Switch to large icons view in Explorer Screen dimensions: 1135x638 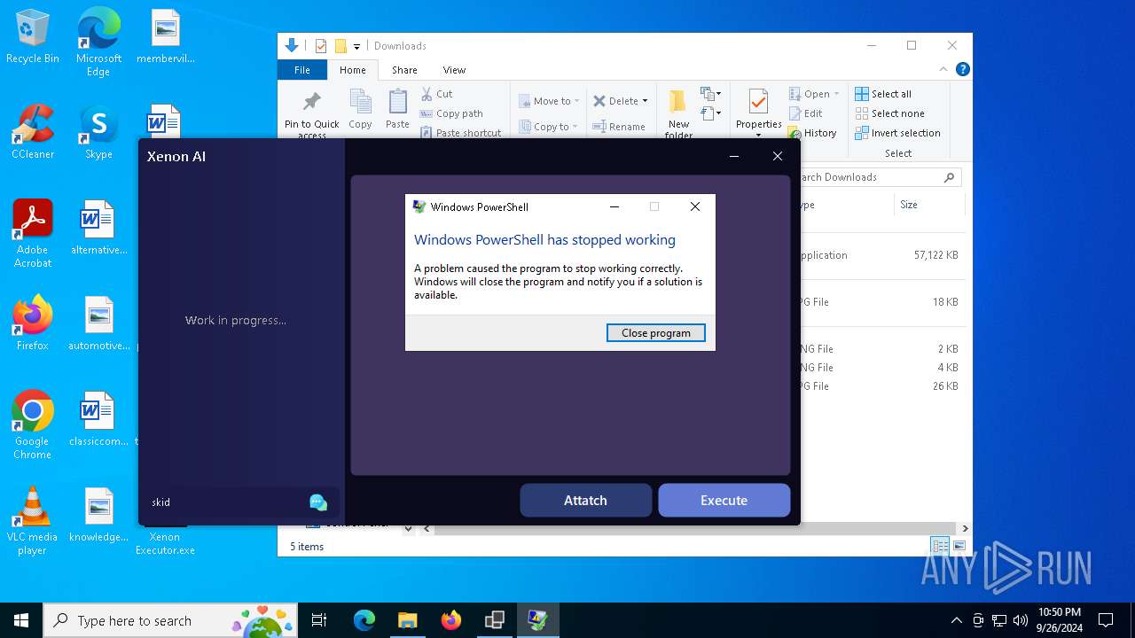tap(959, 546)
